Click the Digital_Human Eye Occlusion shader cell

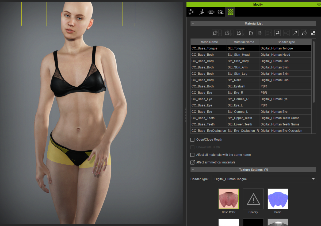tap(286, 131)
